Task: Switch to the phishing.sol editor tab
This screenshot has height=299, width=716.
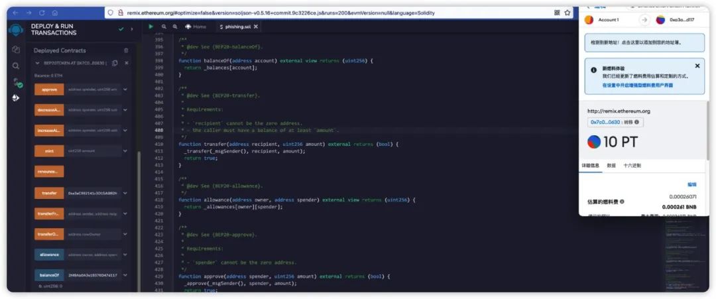Action: (235, 27)
